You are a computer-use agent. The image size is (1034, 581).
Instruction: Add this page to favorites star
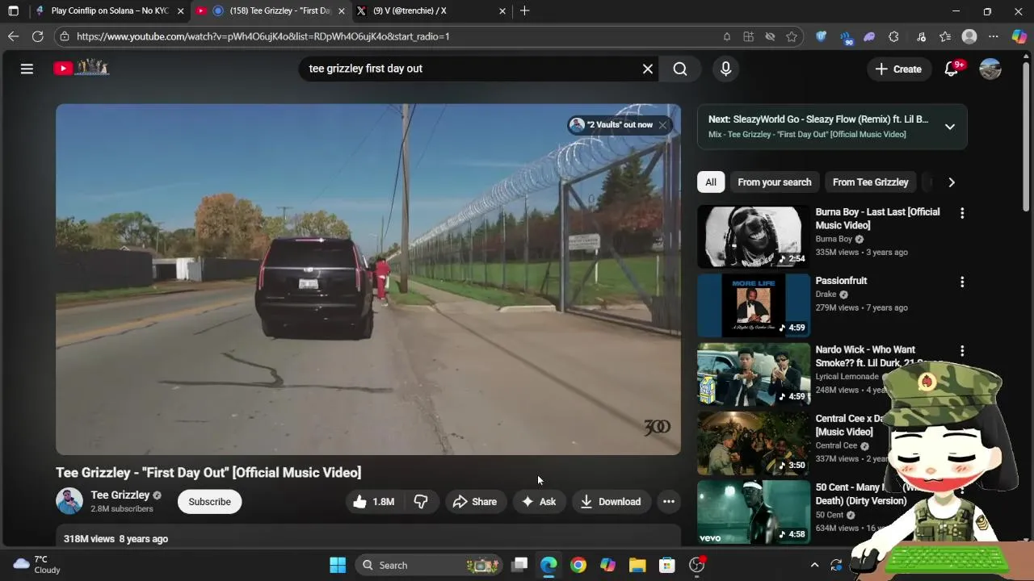point(792,36)
